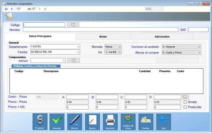Click Borrar pen button
212x133 pixels.
75,121
